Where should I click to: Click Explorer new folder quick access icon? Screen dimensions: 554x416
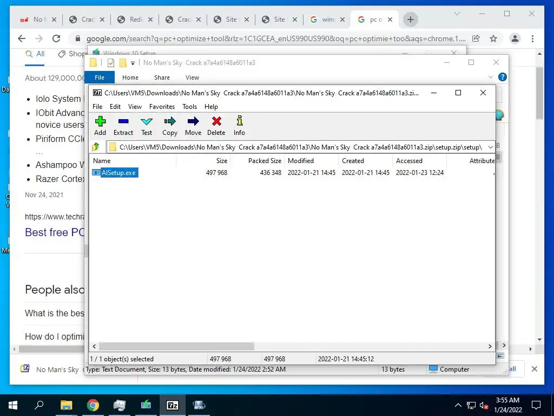pos(123,63)
